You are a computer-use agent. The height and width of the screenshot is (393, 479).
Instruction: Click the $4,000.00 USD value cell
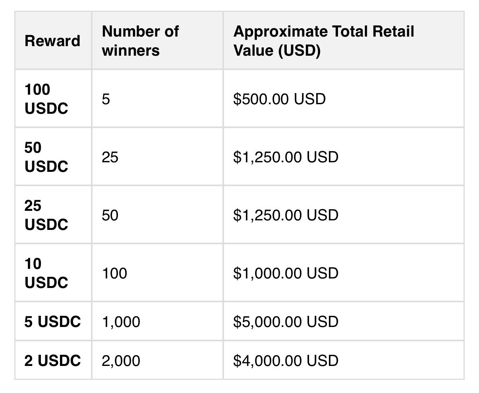[286, 361]
